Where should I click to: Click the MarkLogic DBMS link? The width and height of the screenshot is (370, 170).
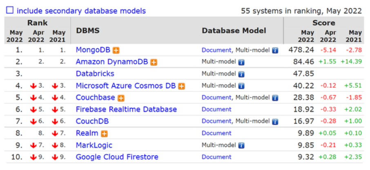94,145
